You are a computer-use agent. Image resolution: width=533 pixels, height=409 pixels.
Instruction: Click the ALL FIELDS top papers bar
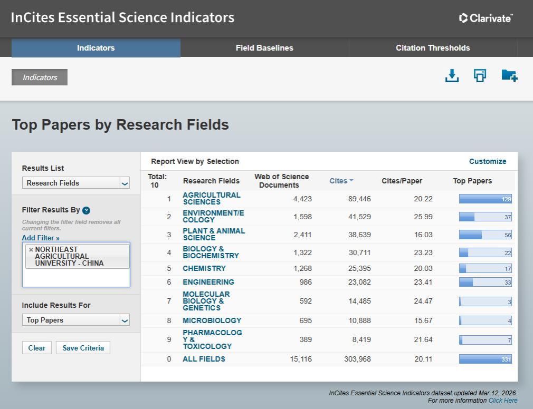click(x=485, y=359)
